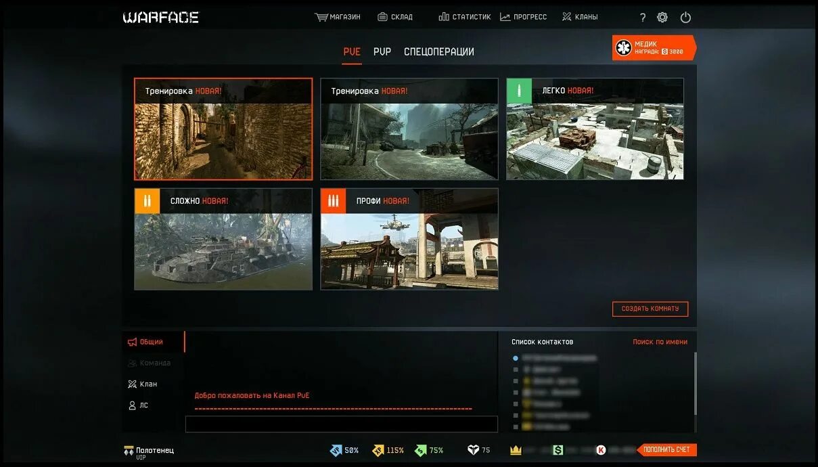The image size is (818, 467).
Task: Select the Сложно mission card
Action: coord(223,239)
